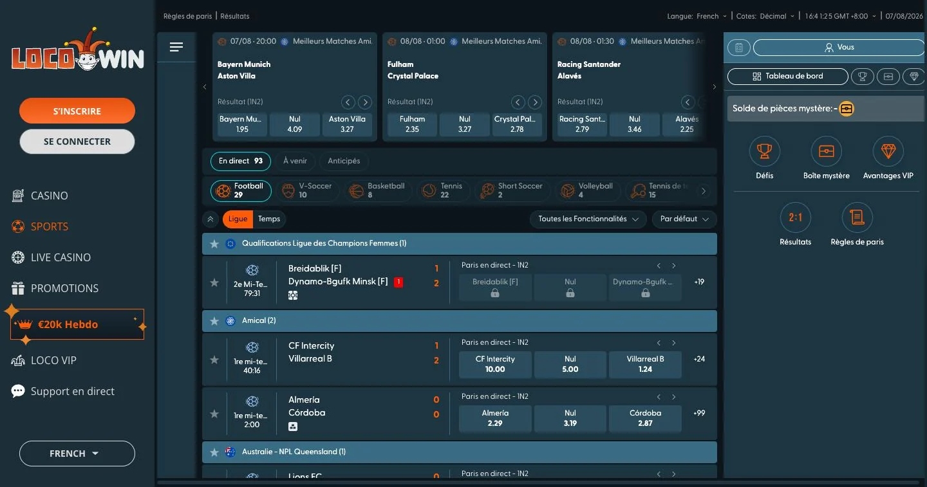This screenshot has height=487, width=927.
Task: Select the Tennis sport filter
Action: tap(444, 191)
